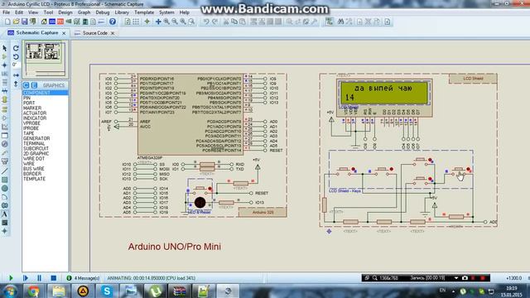Select the 2D text 'A' tool
Image resolution: width=530 pixels, height=298 pixels.
[4, 214]
